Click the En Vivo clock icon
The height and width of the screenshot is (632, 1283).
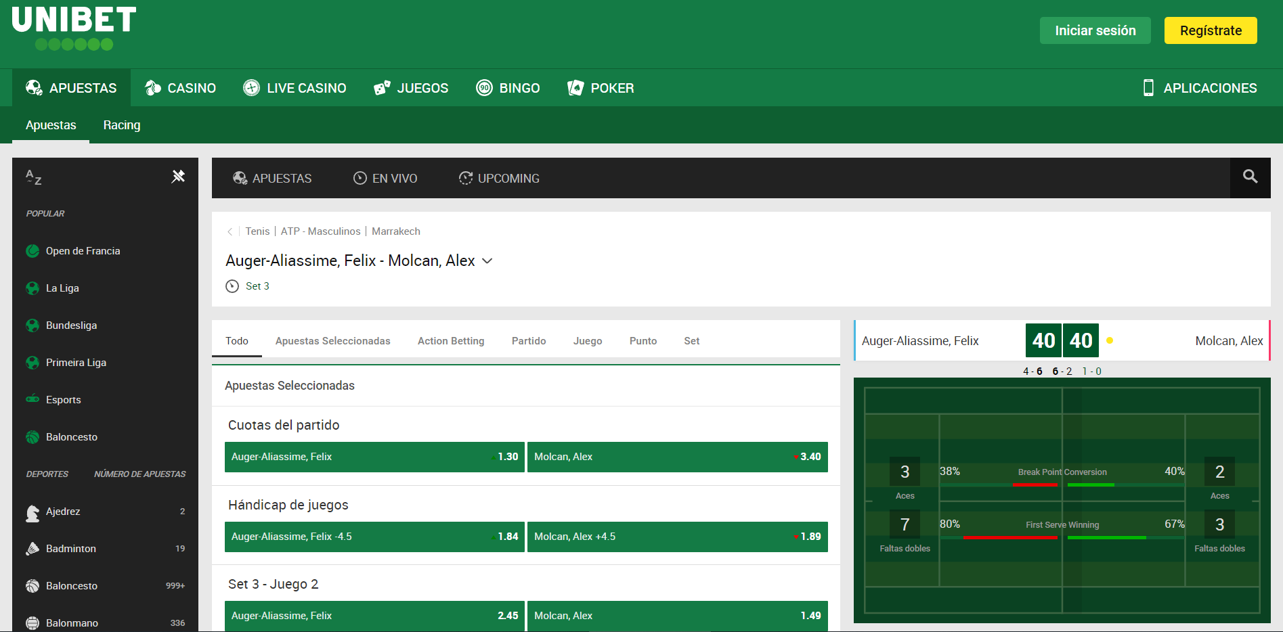click(360, 178)
